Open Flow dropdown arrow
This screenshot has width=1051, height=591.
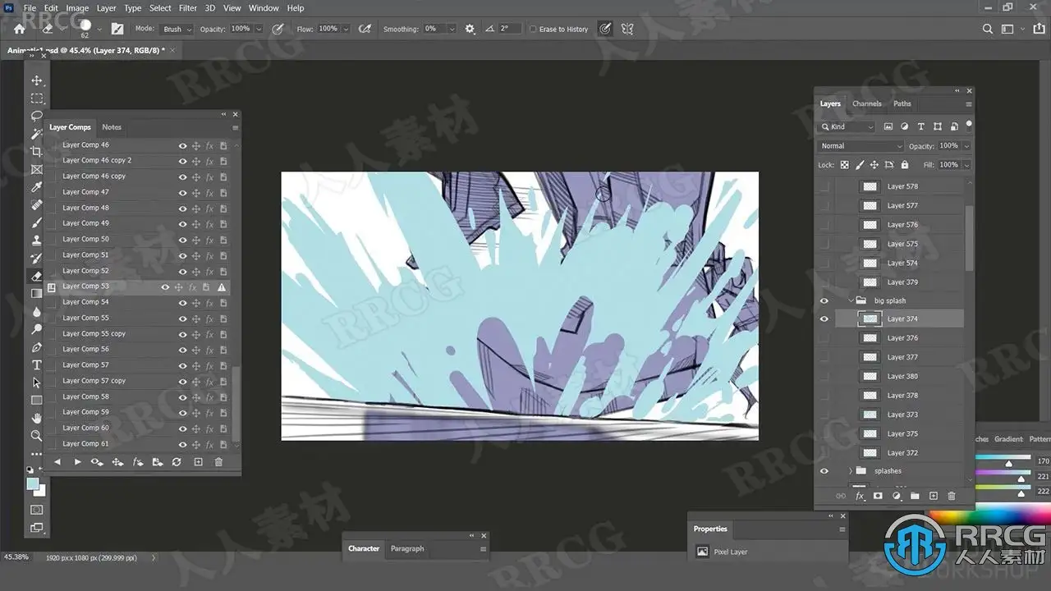pyautogui.click(x=346, y=29)
